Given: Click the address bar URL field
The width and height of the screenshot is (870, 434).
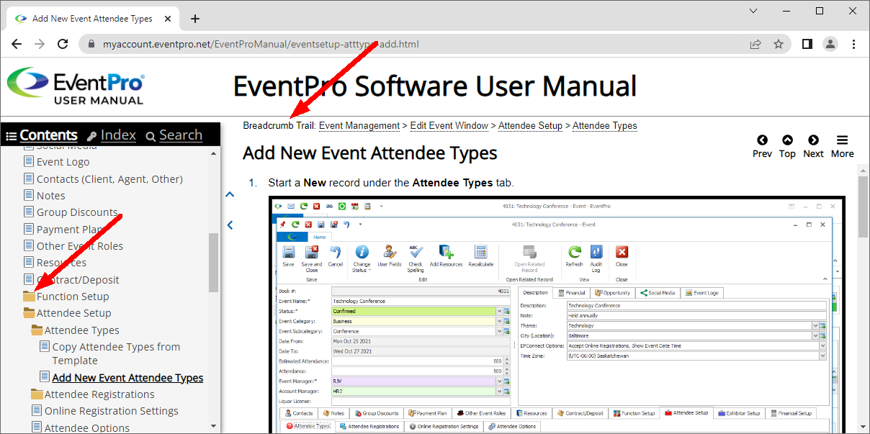Looking at the screenshot, I should 411,44.
